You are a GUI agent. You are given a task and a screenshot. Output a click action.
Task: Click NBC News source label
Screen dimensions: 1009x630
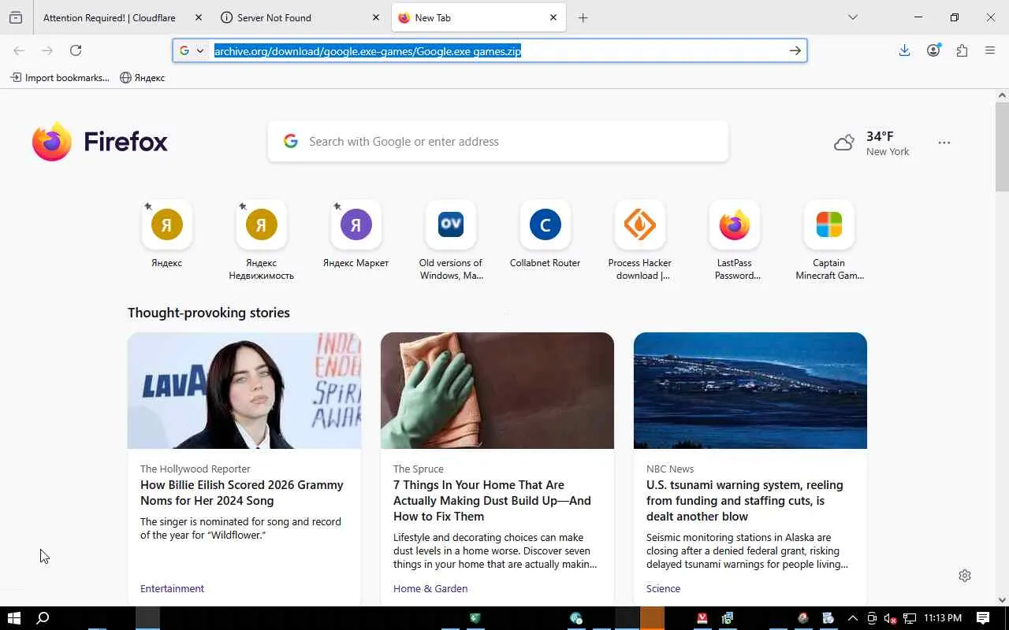click(670, 469)
